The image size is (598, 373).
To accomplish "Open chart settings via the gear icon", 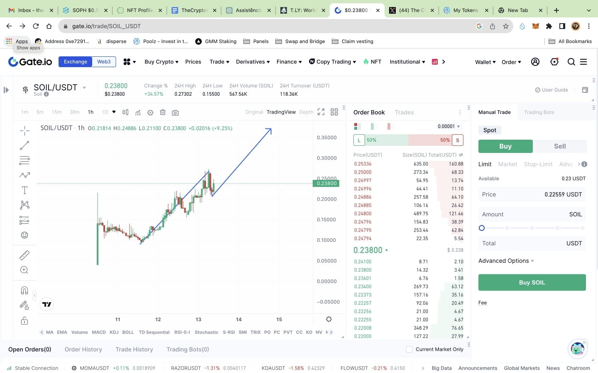I will point(328,319).
